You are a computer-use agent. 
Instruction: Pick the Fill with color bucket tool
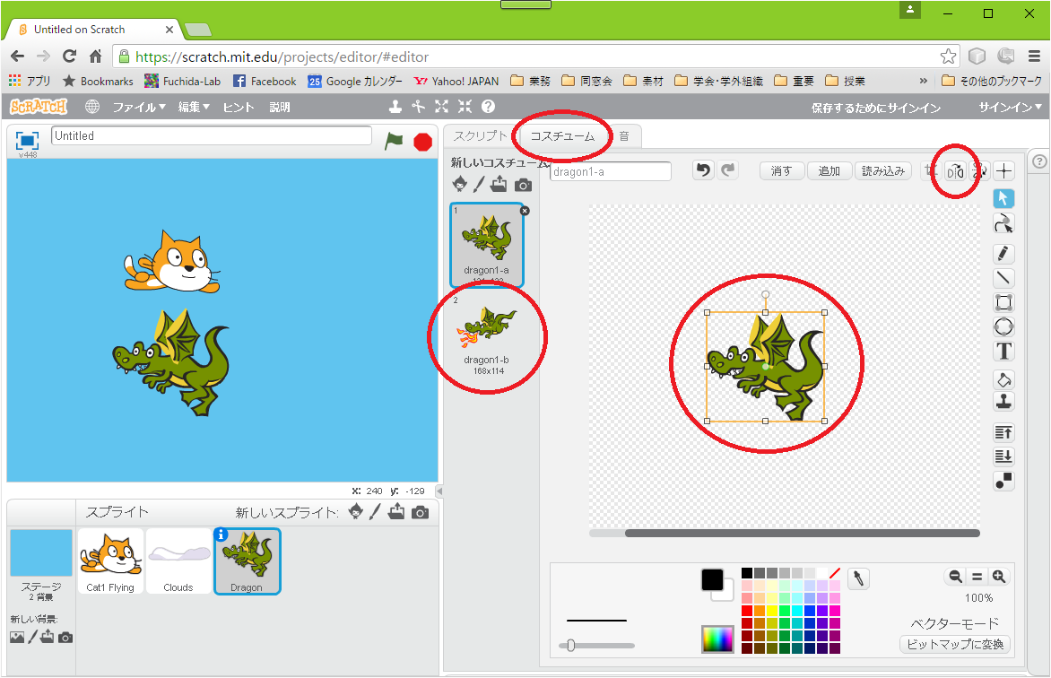1004,379
